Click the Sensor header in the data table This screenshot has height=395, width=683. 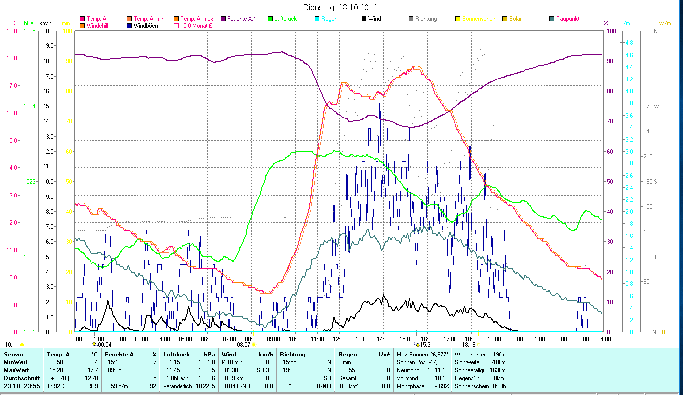[x=13, y=355]
